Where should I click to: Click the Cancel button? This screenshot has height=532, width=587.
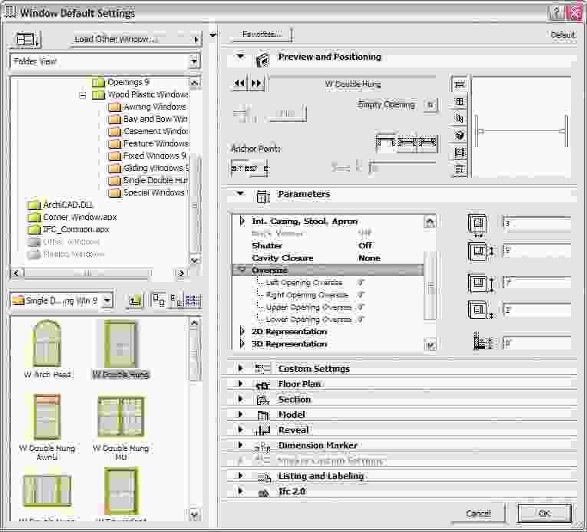478,513
